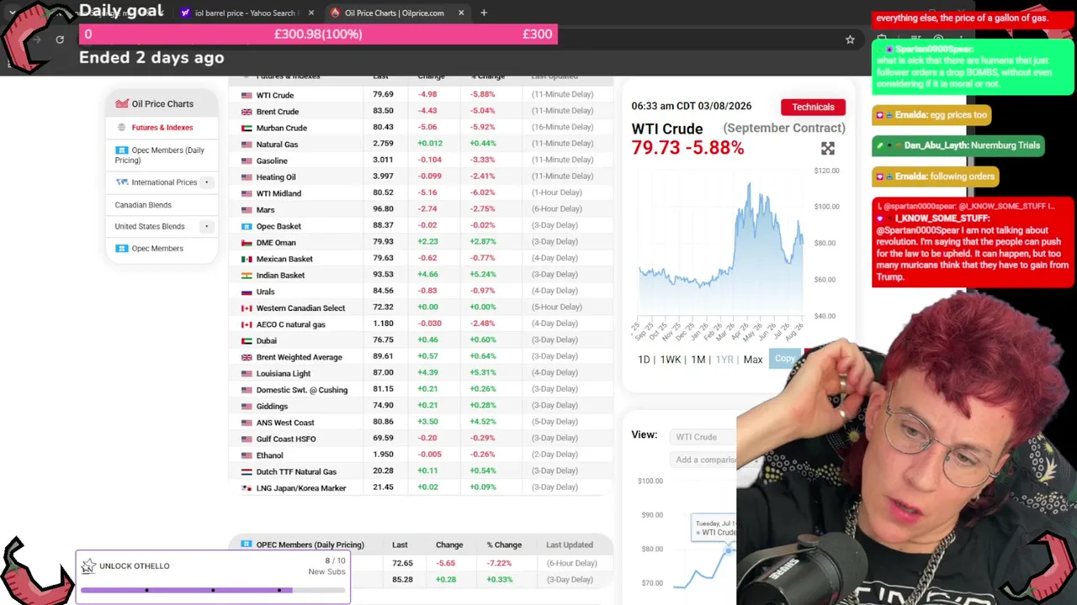Set chart range to 1WK
This screenshot has height=605, width=1077.
click(x=671, y=360)
